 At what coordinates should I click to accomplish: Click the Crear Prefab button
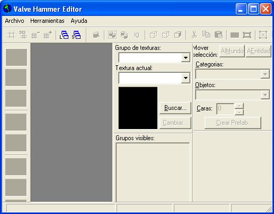233,123
